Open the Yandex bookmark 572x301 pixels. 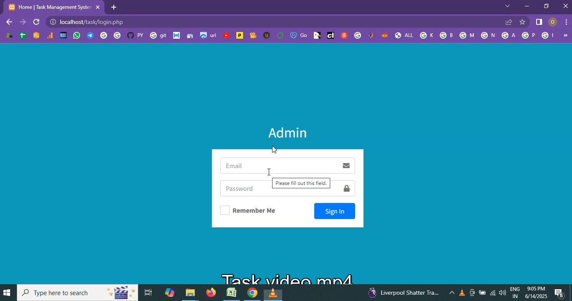click(x=344, y=36)
